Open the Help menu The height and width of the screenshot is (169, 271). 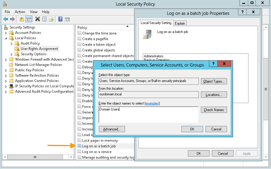[x=46, y=12]
